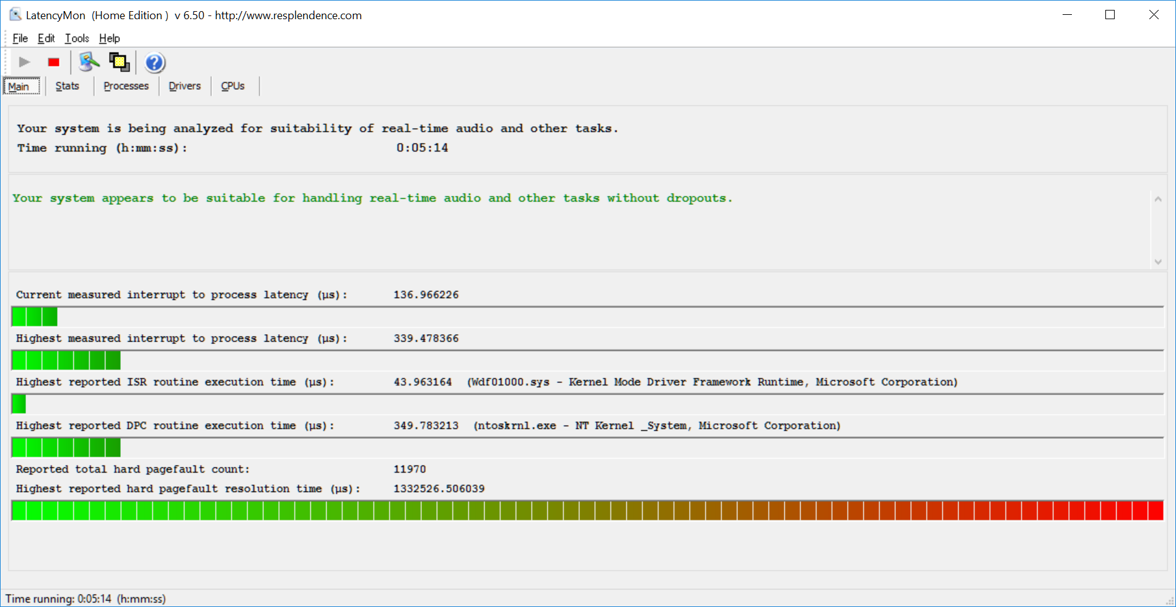Stop the monitor with red square
Viewport: 1176px width, 607px height.
click(x=54, y=62)
